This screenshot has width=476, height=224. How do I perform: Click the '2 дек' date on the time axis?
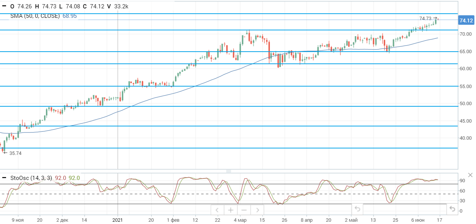pyautogui.click(x=62, y=220)
